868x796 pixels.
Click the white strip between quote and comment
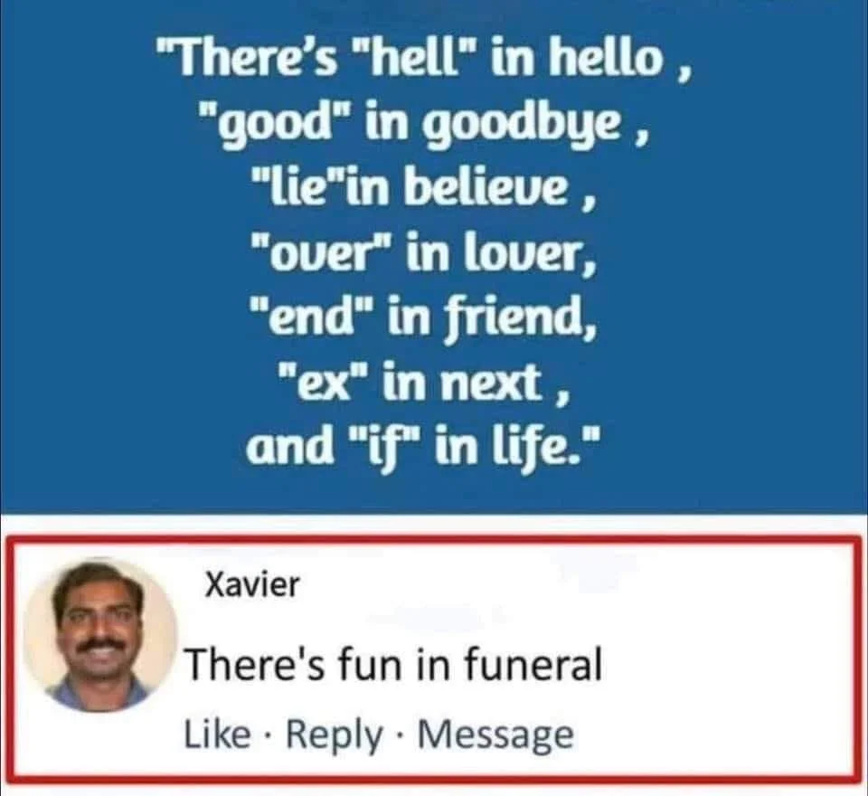click(x=434, y=526)
